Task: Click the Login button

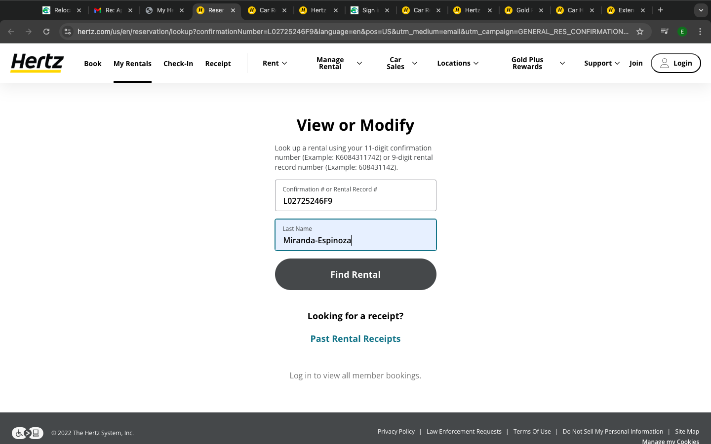Action: (x=675, y=63)
